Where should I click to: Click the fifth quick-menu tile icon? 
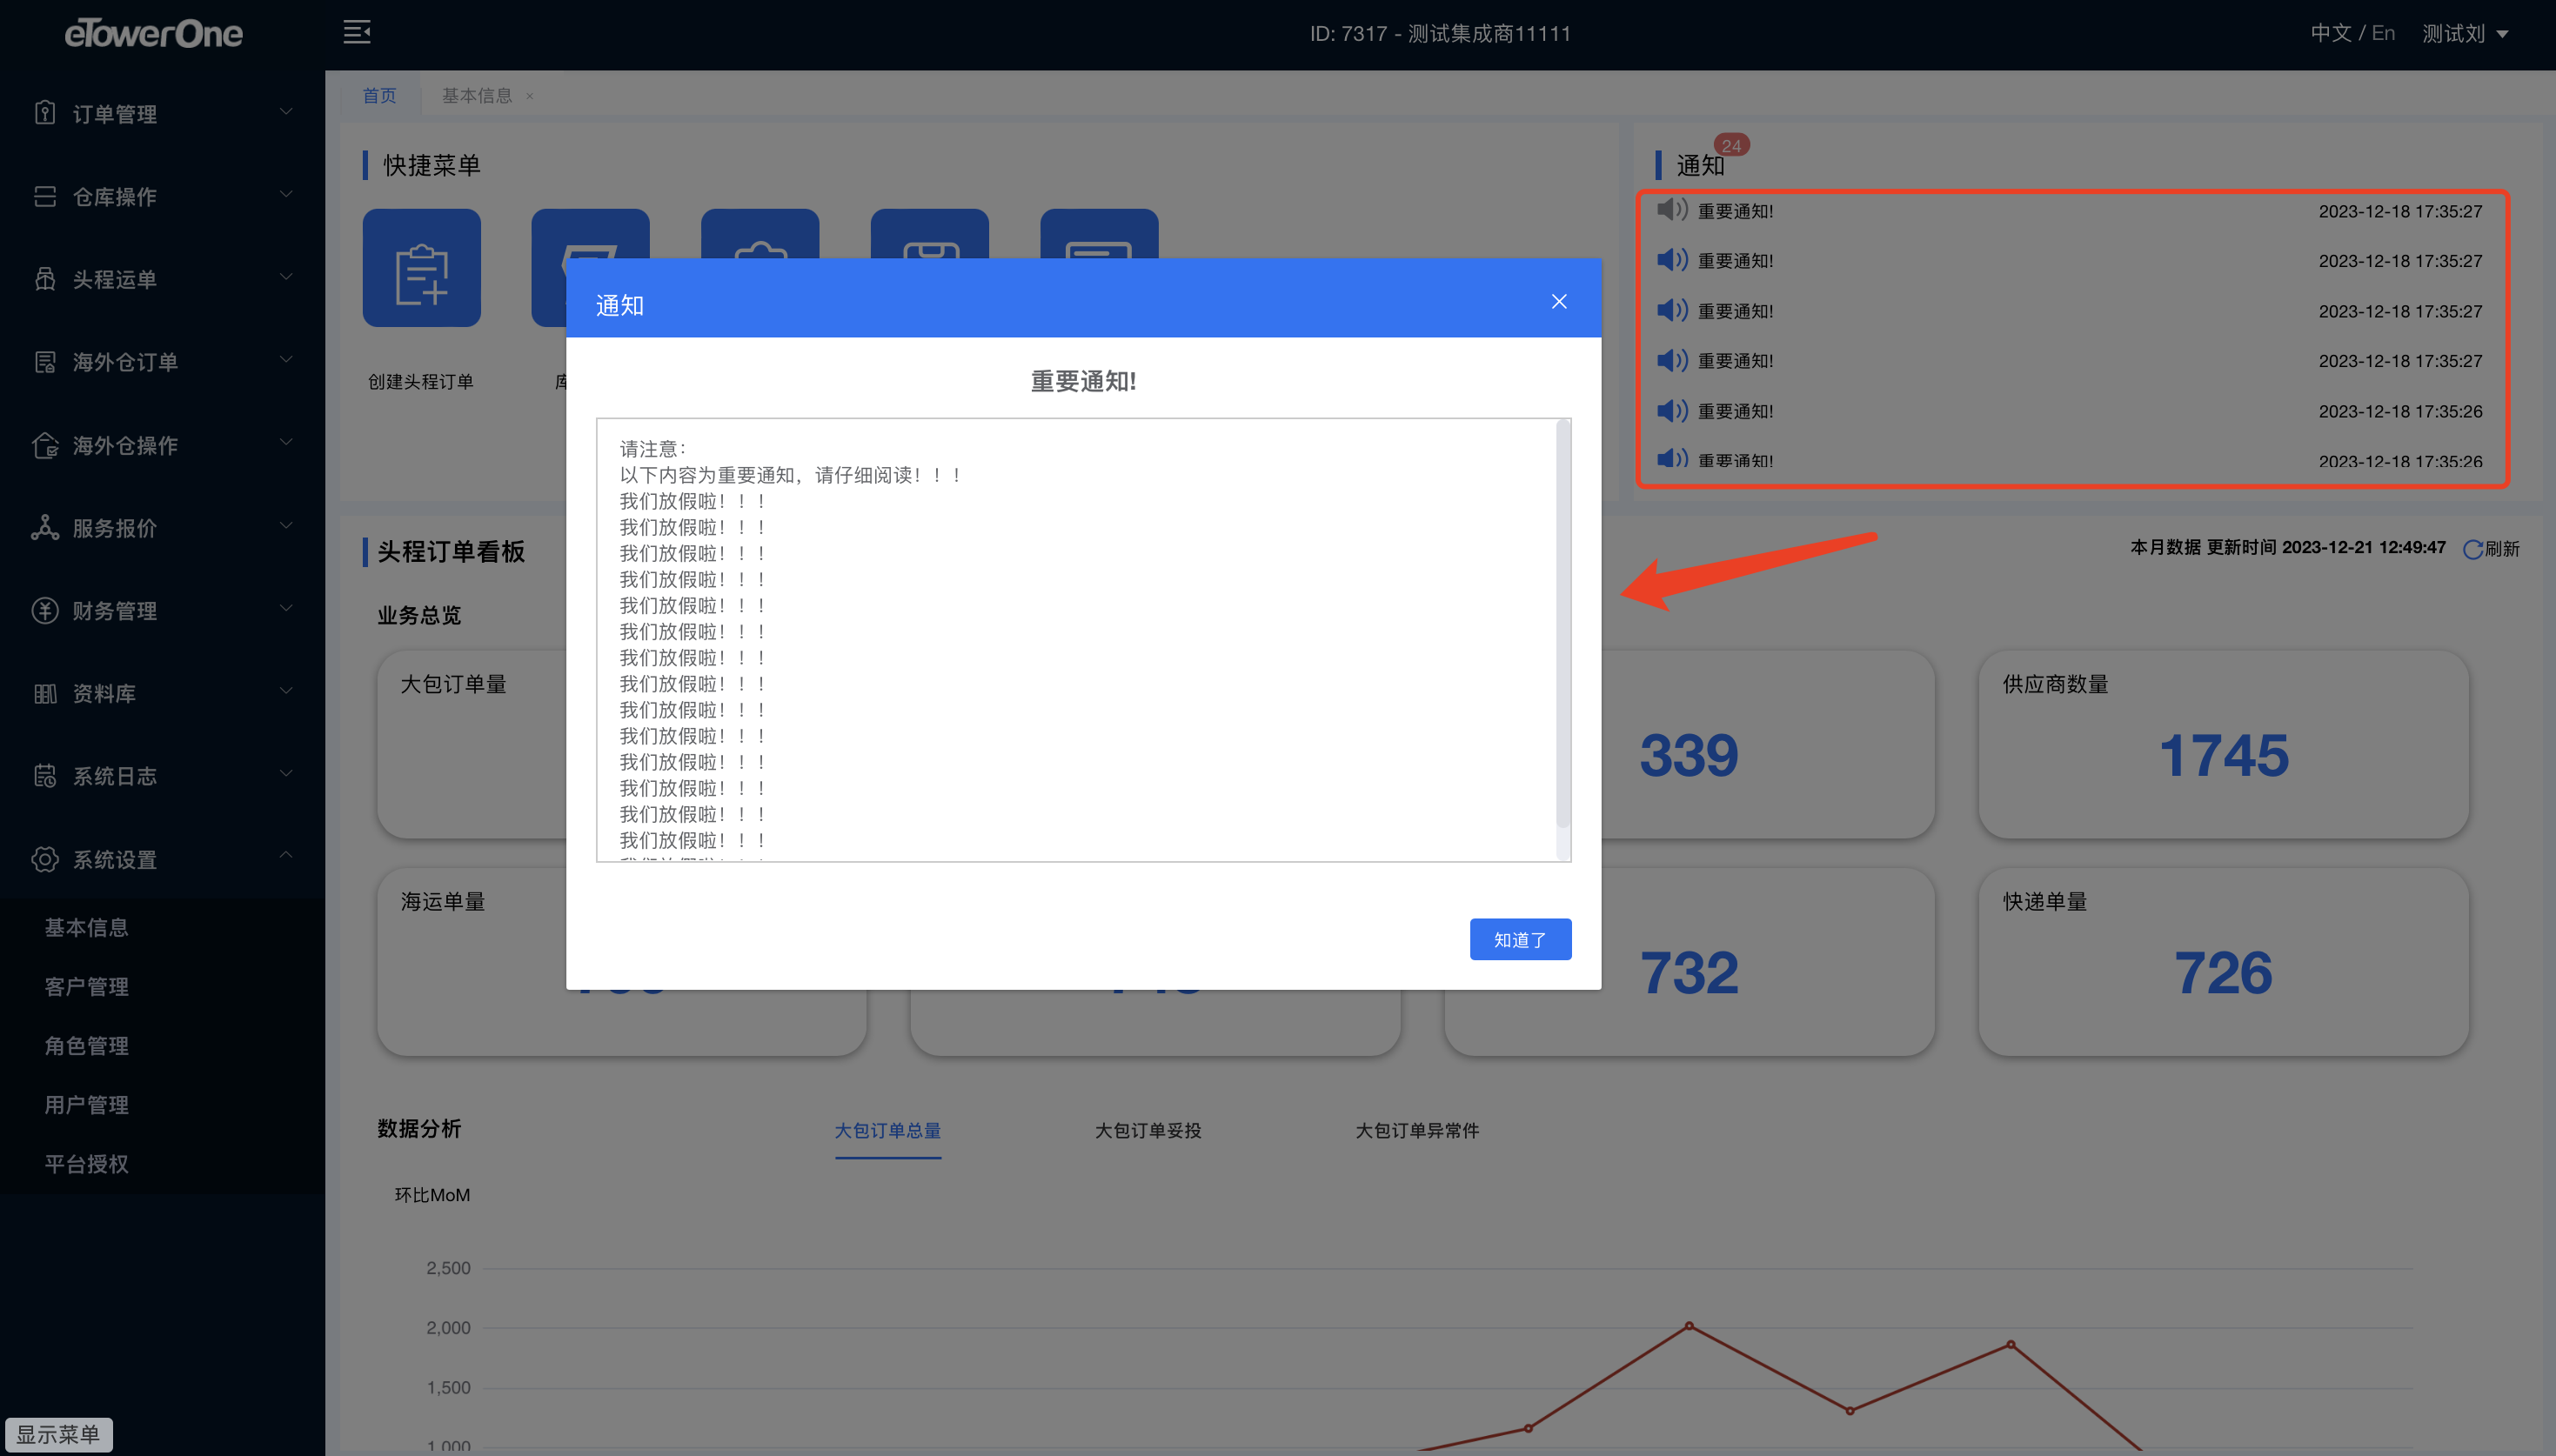pyautogui.click(x=1099, y=234)
